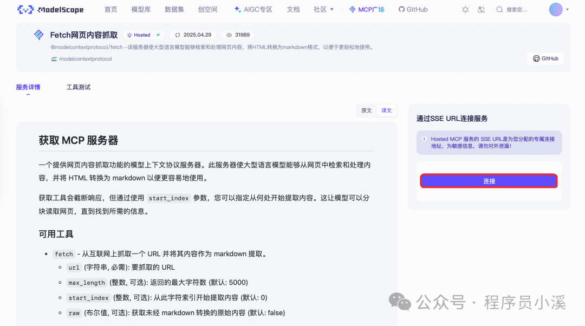Click the ModelScope logo
Screen dimensions: 585x326
click(50, 10)
